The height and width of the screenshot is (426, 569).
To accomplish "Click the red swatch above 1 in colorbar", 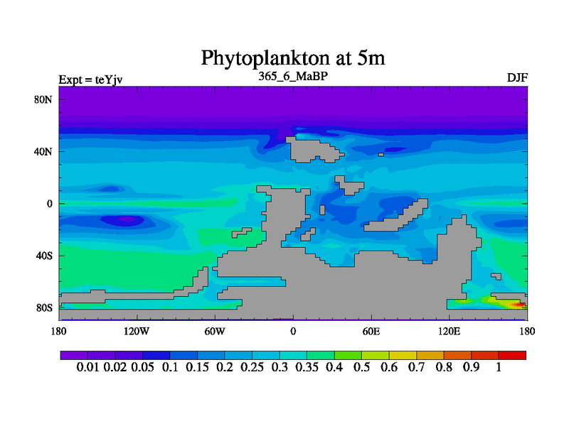I will tap(513, 355).
